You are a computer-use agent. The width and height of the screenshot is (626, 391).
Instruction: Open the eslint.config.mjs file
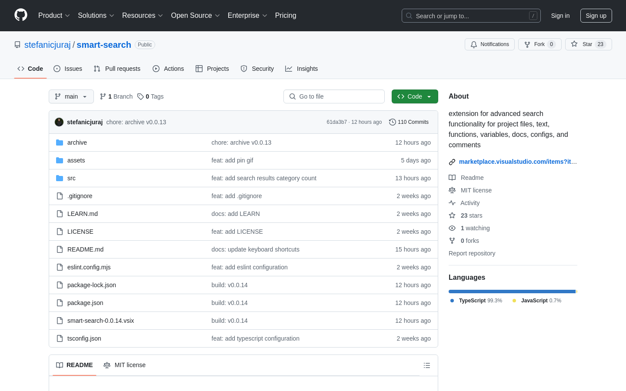click(89, 267)
